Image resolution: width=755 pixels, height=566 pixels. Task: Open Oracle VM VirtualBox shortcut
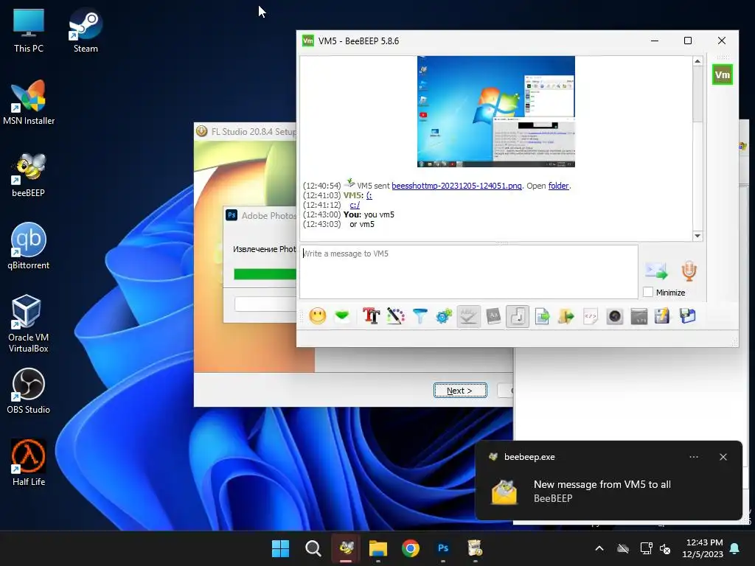click(x=29, y=324)
